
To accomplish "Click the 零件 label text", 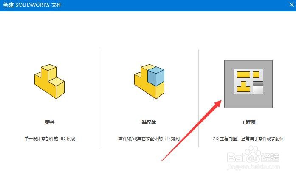I will tap(50, 122).
